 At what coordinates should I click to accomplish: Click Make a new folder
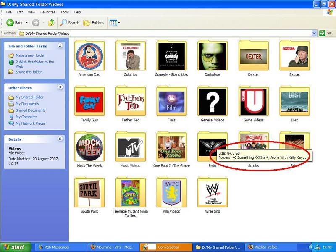(27, 55)
